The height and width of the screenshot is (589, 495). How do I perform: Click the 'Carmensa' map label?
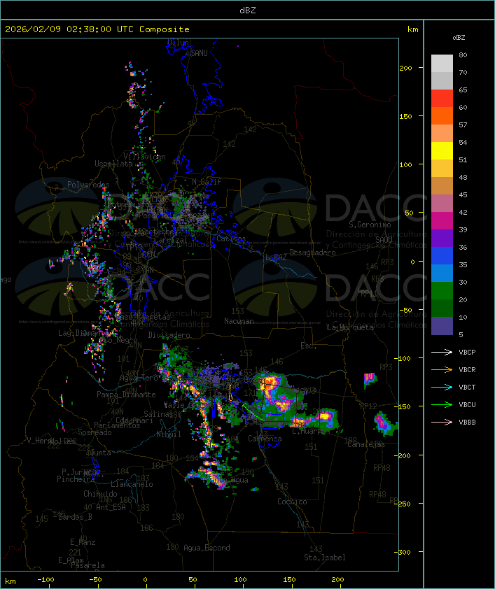pyautogui.click(x=265, y=439)
